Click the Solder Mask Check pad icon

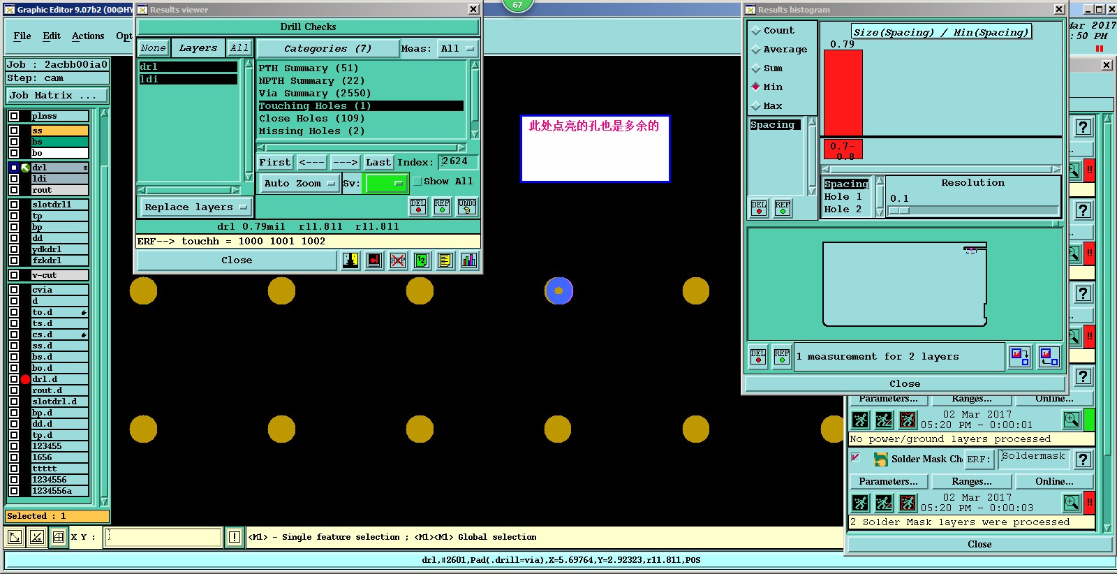pyautogui.click(x=881, y=459)
